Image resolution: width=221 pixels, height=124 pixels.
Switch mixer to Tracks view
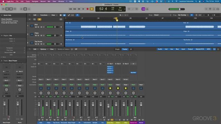coord(125,49)
